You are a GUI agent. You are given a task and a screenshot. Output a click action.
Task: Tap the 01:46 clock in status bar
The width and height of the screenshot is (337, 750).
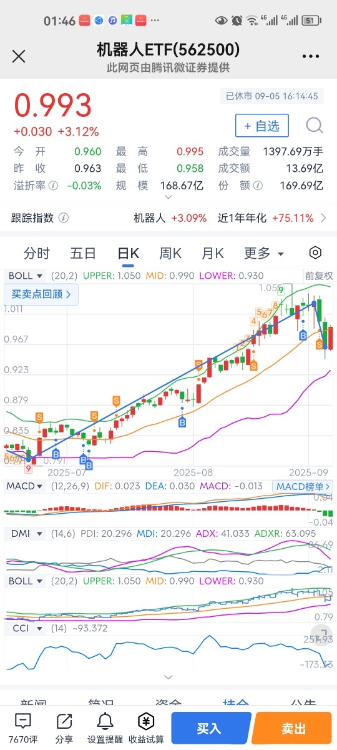coord(59,21)
